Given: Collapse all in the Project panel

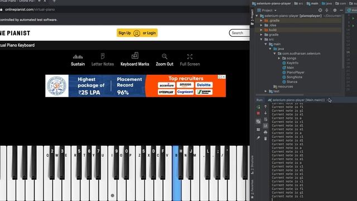Looking at the screenshot, I should [327, 10].
